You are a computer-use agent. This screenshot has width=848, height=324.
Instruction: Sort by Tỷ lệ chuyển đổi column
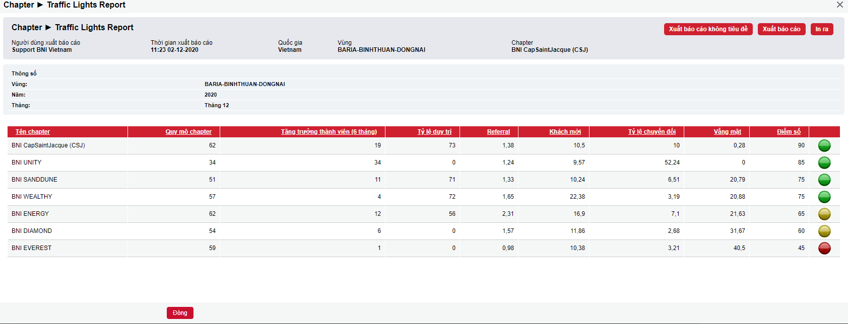[x=651, y=132]
